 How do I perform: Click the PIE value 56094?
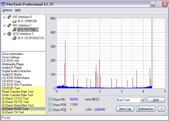(x=74, y=99)
